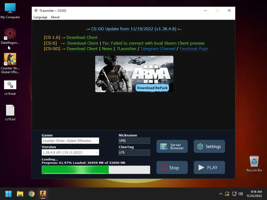
Task: Minimize the 7Launcher window
Action: click(205, 10)
